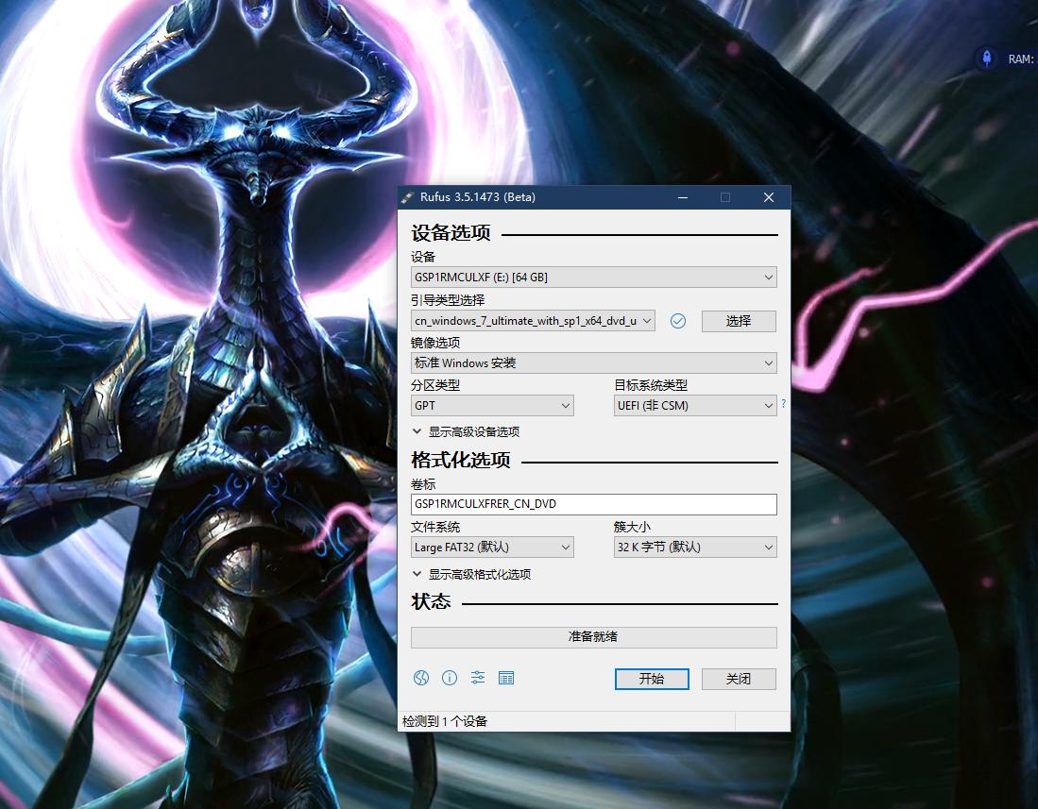Click the 卷标 label
1038x809 pixels.
[x=424, y=484]
